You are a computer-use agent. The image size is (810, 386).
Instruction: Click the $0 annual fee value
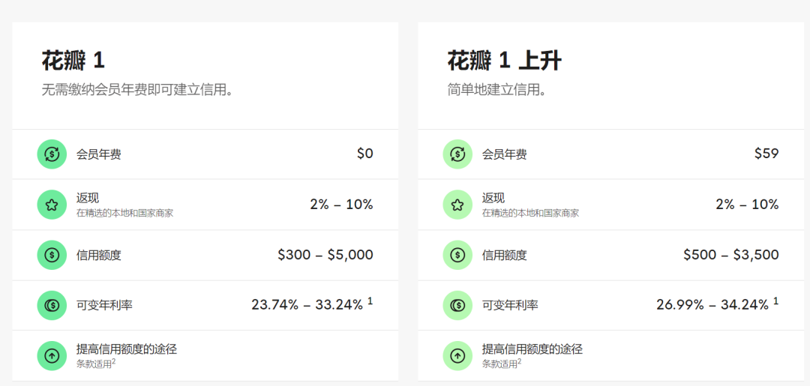[365, 153]
